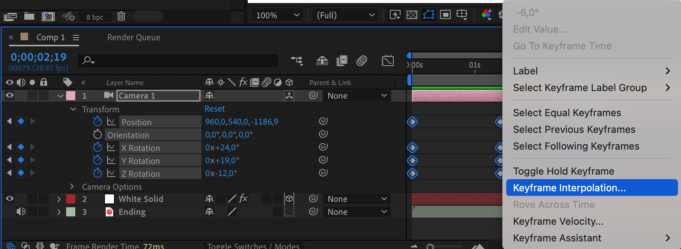The width and height of the screenshot is (681, 249).
Task: Click the 8 bpc color depth button
Action: (95, 17)
